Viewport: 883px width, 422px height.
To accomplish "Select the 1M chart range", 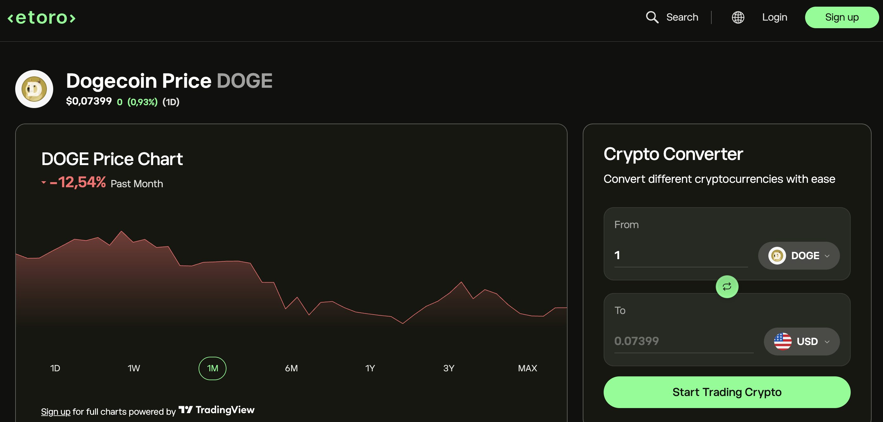I will point(213,368).
